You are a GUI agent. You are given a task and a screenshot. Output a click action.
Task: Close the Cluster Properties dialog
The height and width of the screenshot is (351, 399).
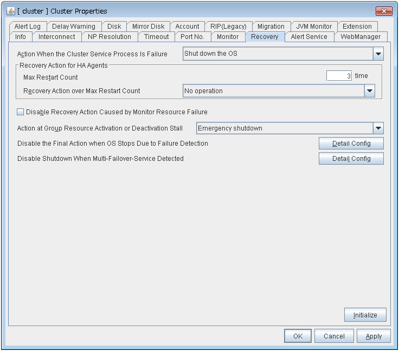(384, 11)
